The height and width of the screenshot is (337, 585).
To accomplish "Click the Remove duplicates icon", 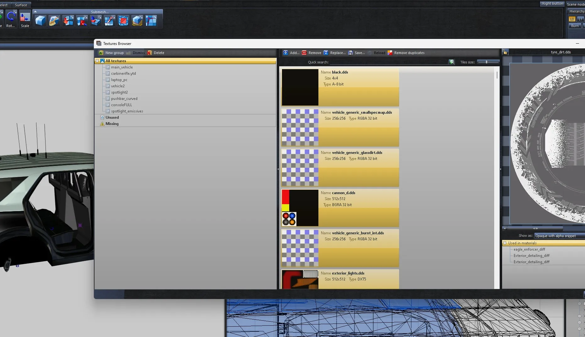I will pos(390,53).
